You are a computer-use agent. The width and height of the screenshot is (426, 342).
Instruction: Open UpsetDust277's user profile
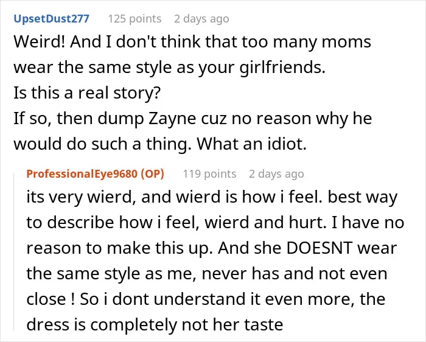tap(51, 19)
